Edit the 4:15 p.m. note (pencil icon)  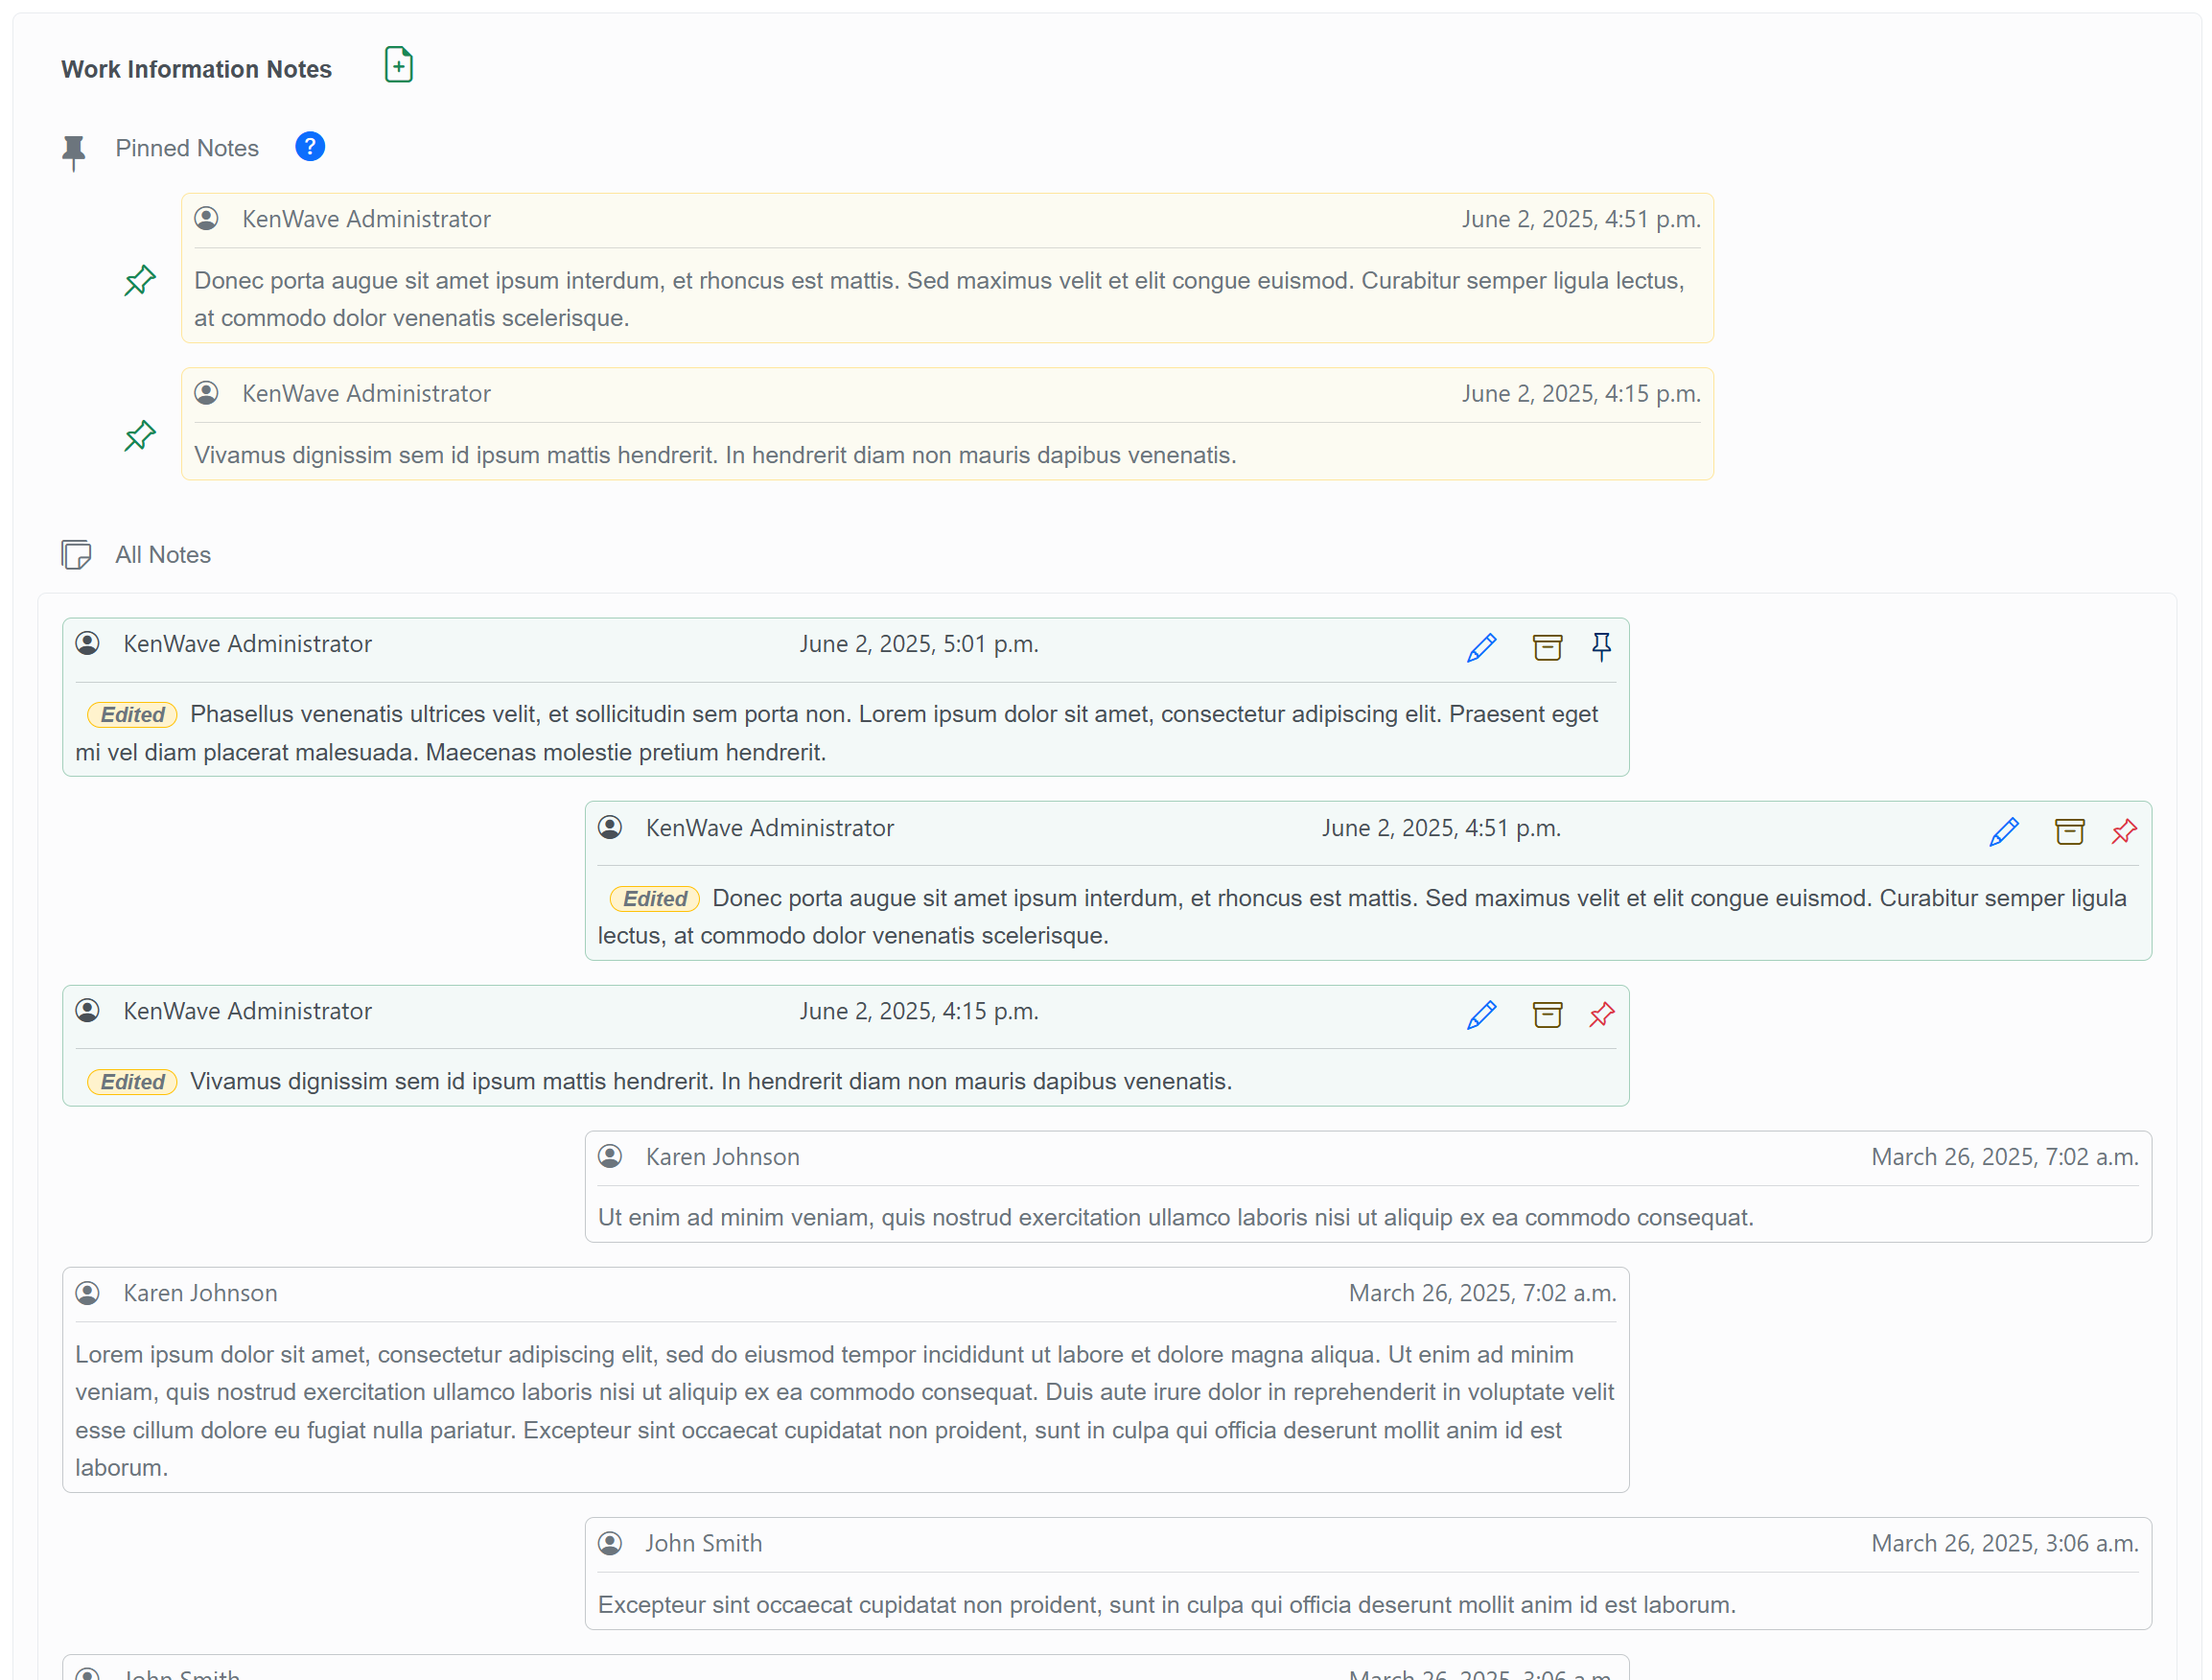1481,1015
